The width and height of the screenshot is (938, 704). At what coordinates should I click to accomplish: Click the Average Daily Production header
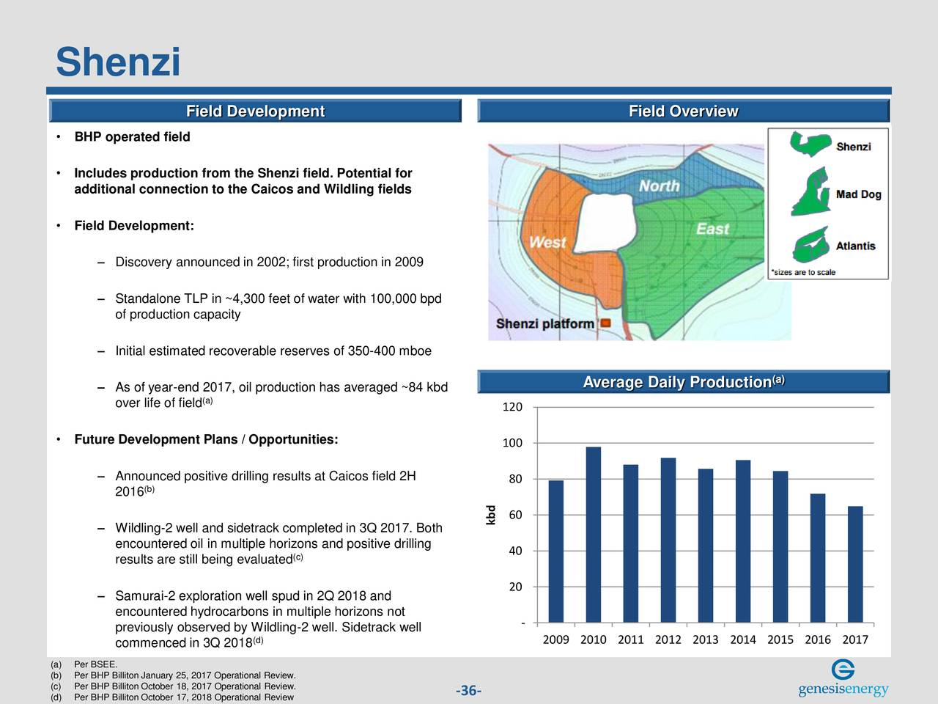click(683, 382)
